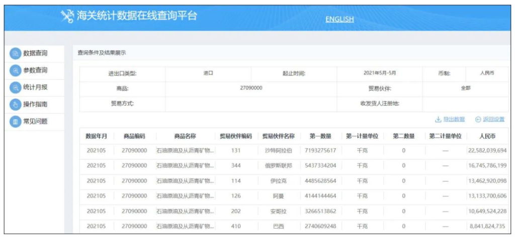Click the 海关统计数据在线查询平台 title
515x237 pixels.
click(x=137, y=16)
